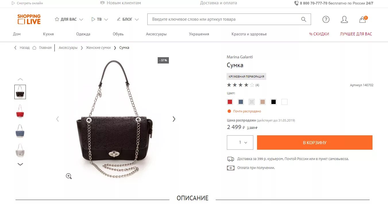Open the user account profile icon
Image resolution: width=388 pixels, height=204 pixels.
tap(344, 19)
